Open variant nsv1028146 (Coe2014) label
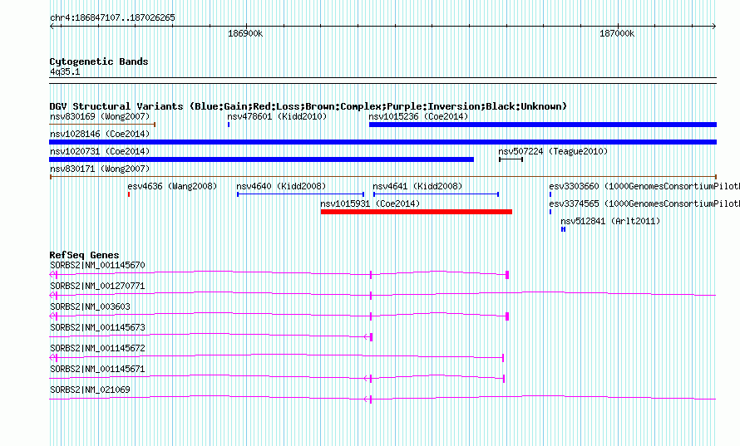Viewport: 740px width, 446px height. click(x=100, y=134)
